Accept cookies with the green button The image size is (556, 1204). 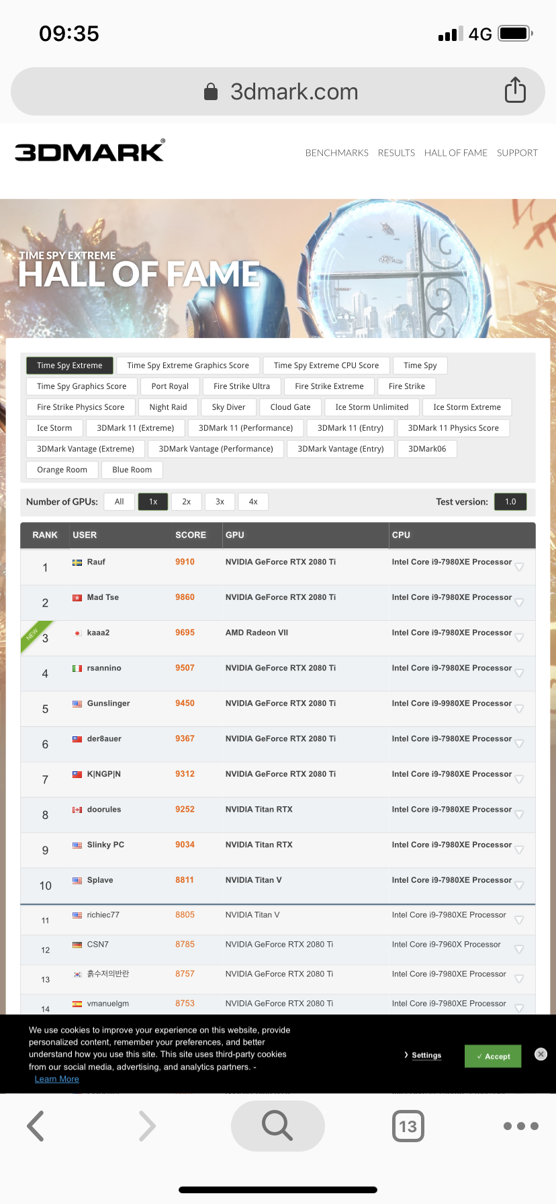pyautogui.click(x=494, y=1056)
